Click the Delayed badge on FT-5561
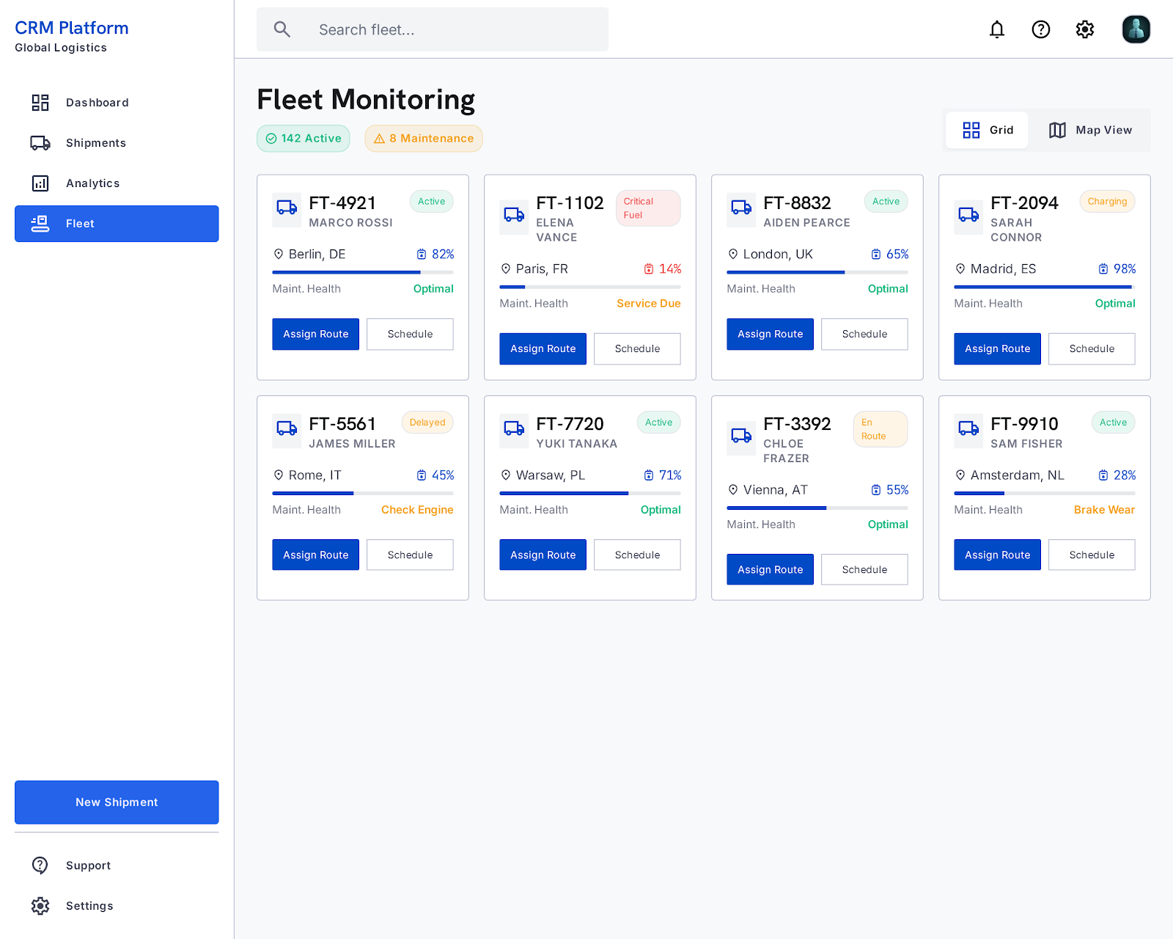 point(427,423)
